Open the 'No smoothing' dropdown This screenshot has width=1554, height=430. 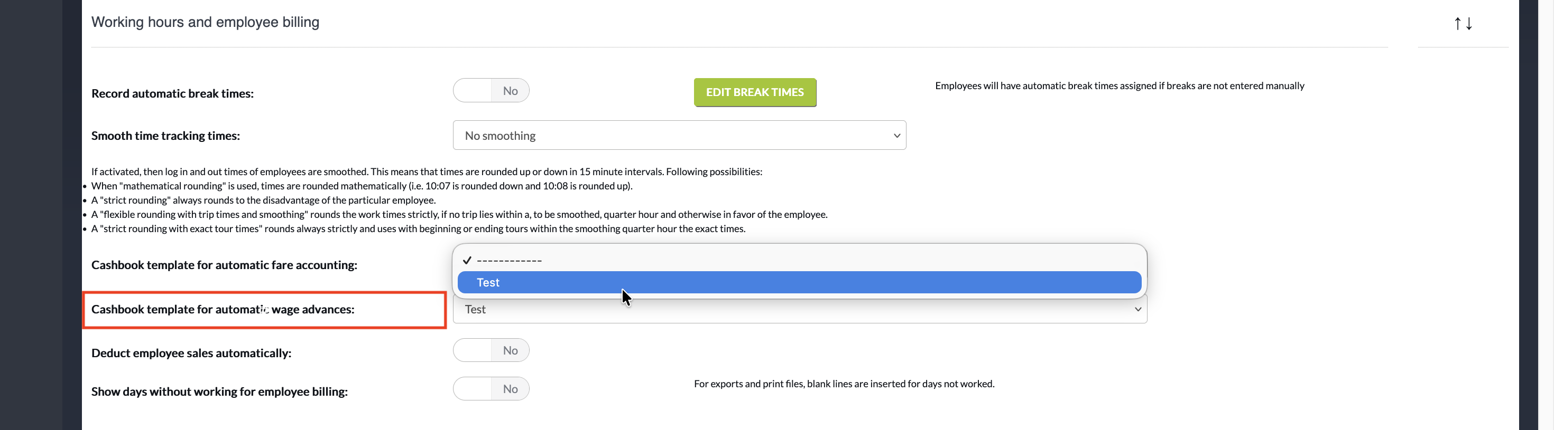679,136
